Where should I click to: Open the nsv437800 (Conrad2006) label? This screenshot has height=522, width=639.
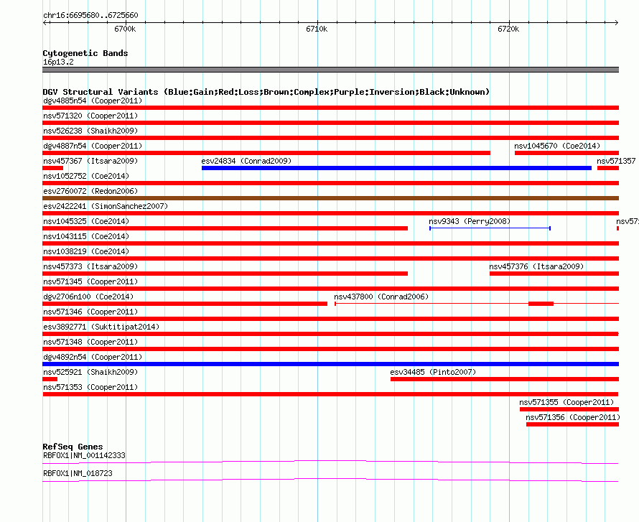[x=381, y=297]
